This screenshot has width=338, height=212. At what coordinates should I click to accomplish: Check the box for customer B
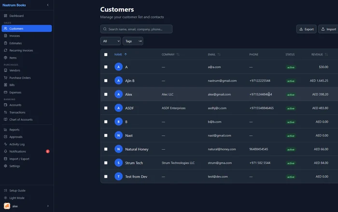point(106,122)
